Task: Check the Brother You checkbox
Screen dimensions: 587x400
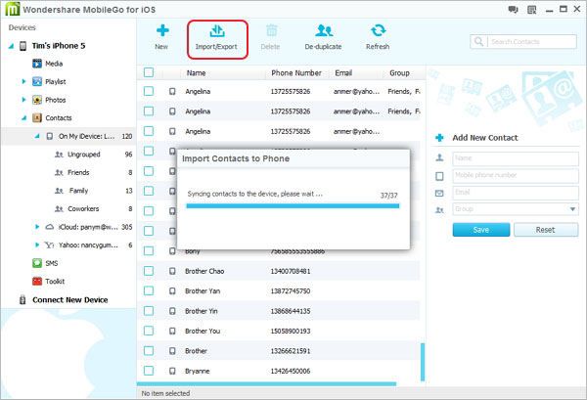Action: [x=149, y=331]
